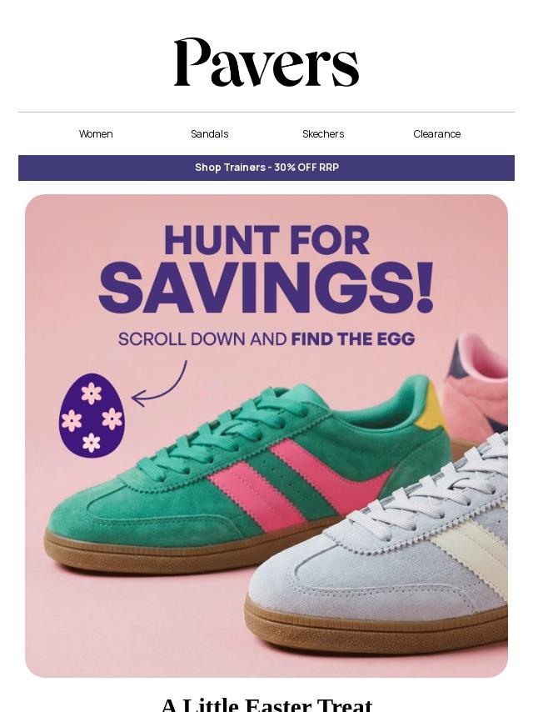Open the Women category link
This screenshot has width=533, height=712.
click(x=96, y=134)
